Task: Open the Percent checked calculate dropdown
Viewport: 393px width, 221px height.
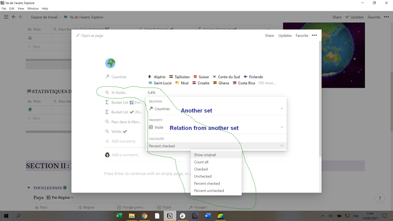Action: pos(216,146)
